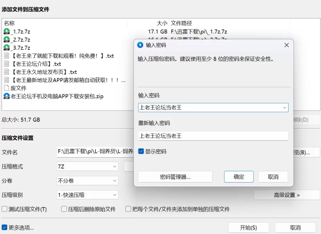
Task: Open the 压缩格式 7Z dropdown
Action: (x=114, y=166)
